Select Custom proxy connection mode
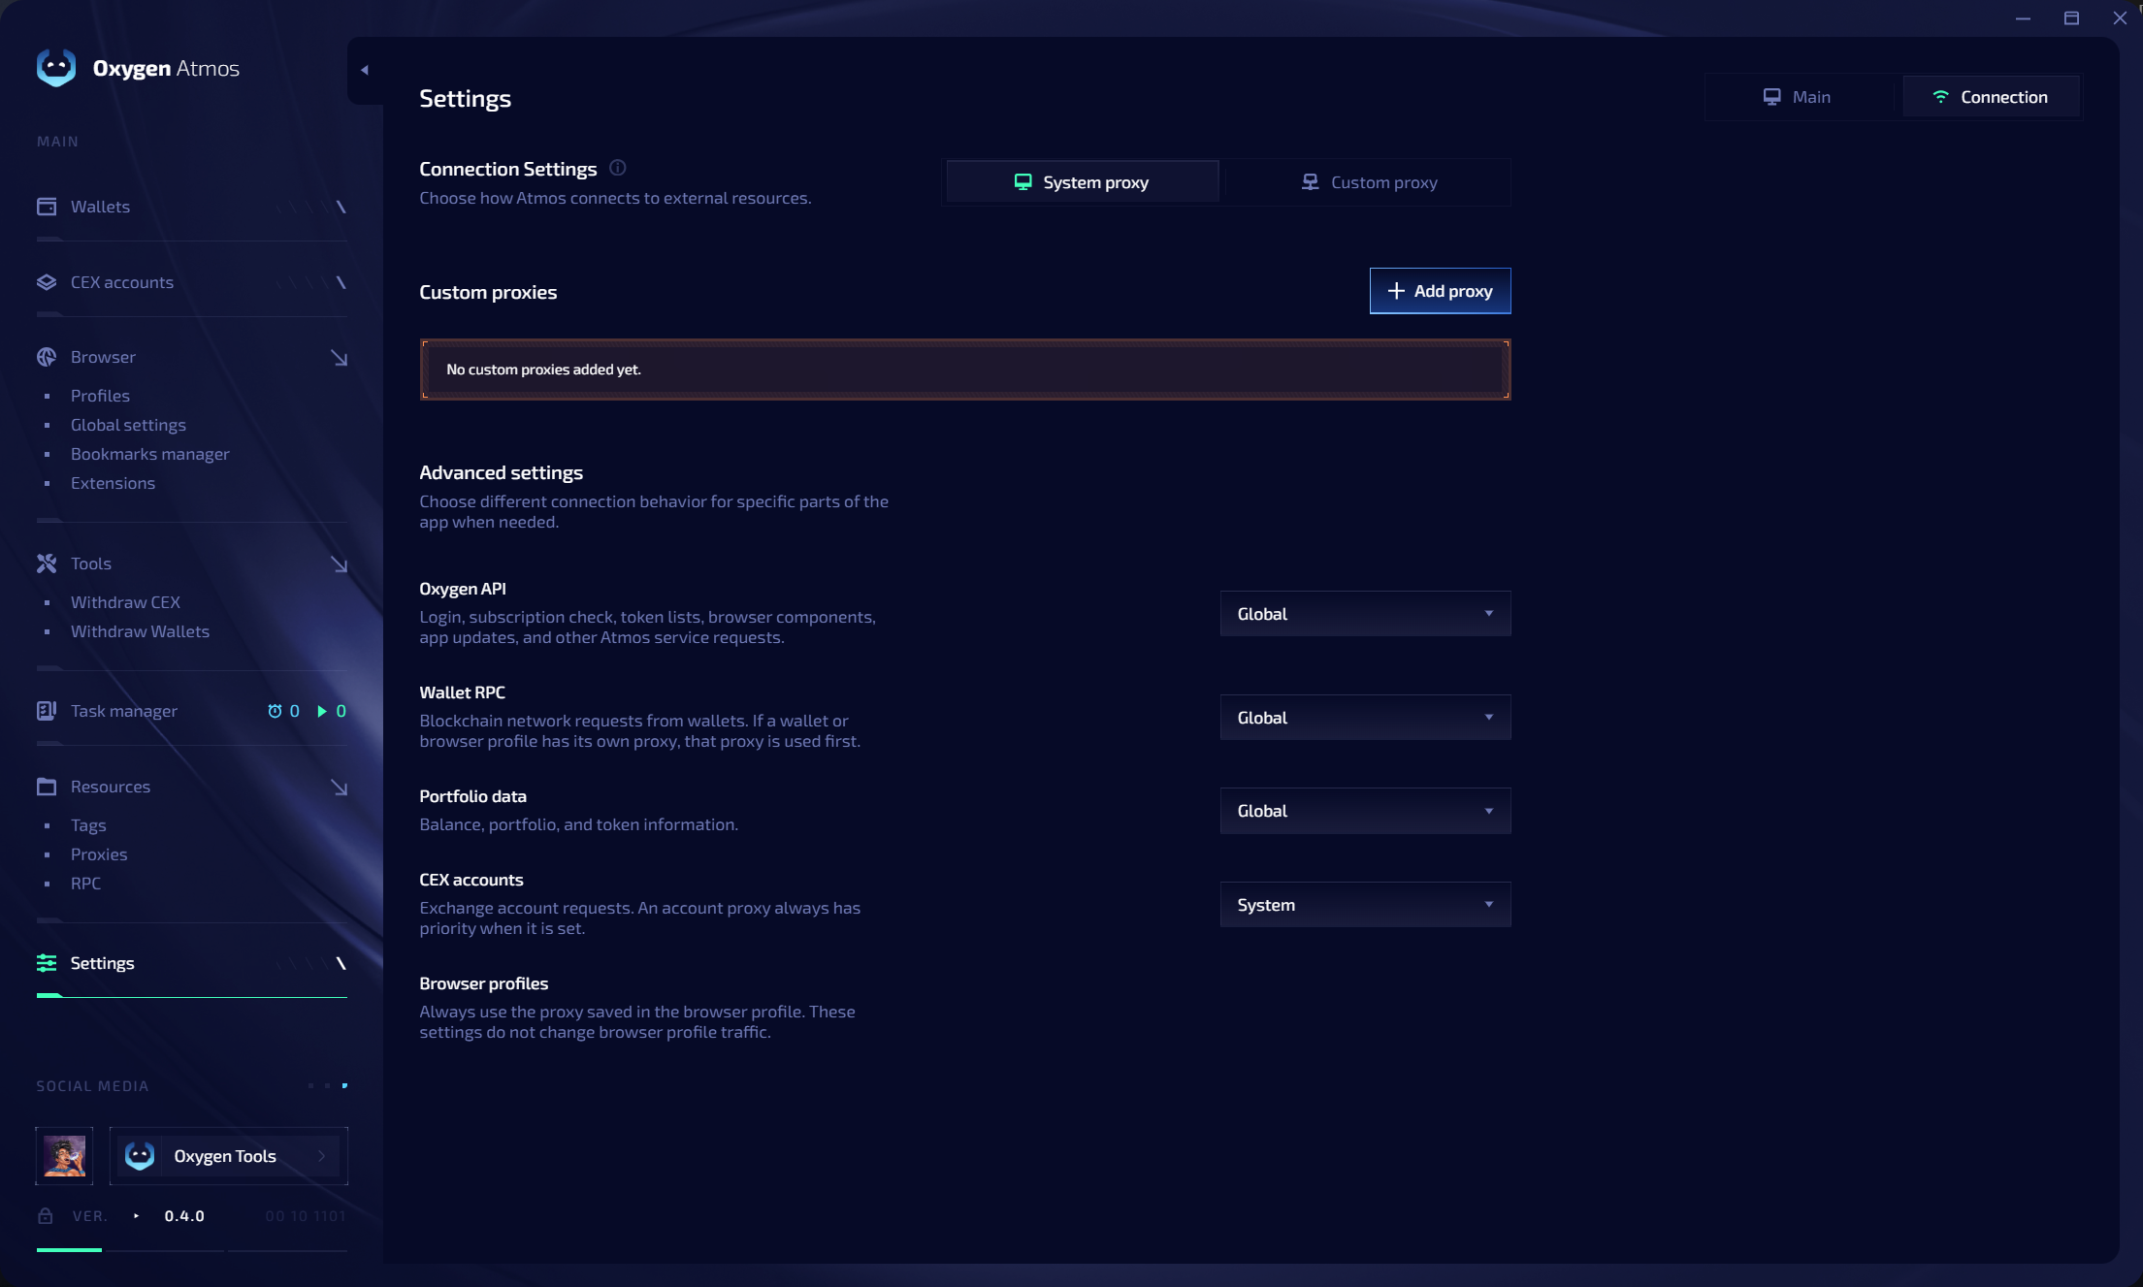The height and width of the screenshot is (1287, 2143). 1369,182
